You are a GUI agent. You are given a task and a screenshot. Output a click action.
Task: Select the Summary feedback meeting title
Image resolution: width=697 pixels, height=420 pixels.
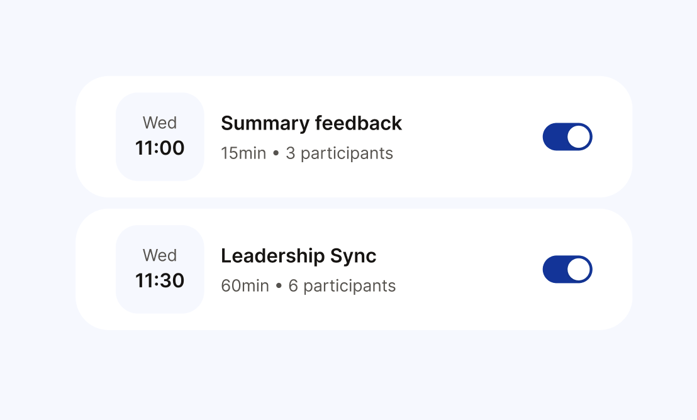point(311,123)
